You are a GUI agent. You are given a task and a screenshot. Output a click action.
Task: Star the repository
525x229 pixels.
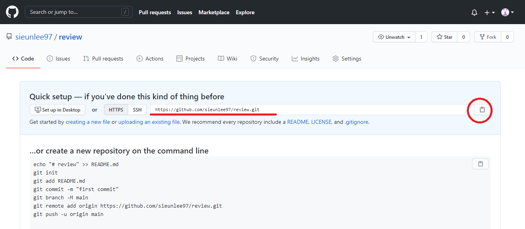(x=444, y=37)
